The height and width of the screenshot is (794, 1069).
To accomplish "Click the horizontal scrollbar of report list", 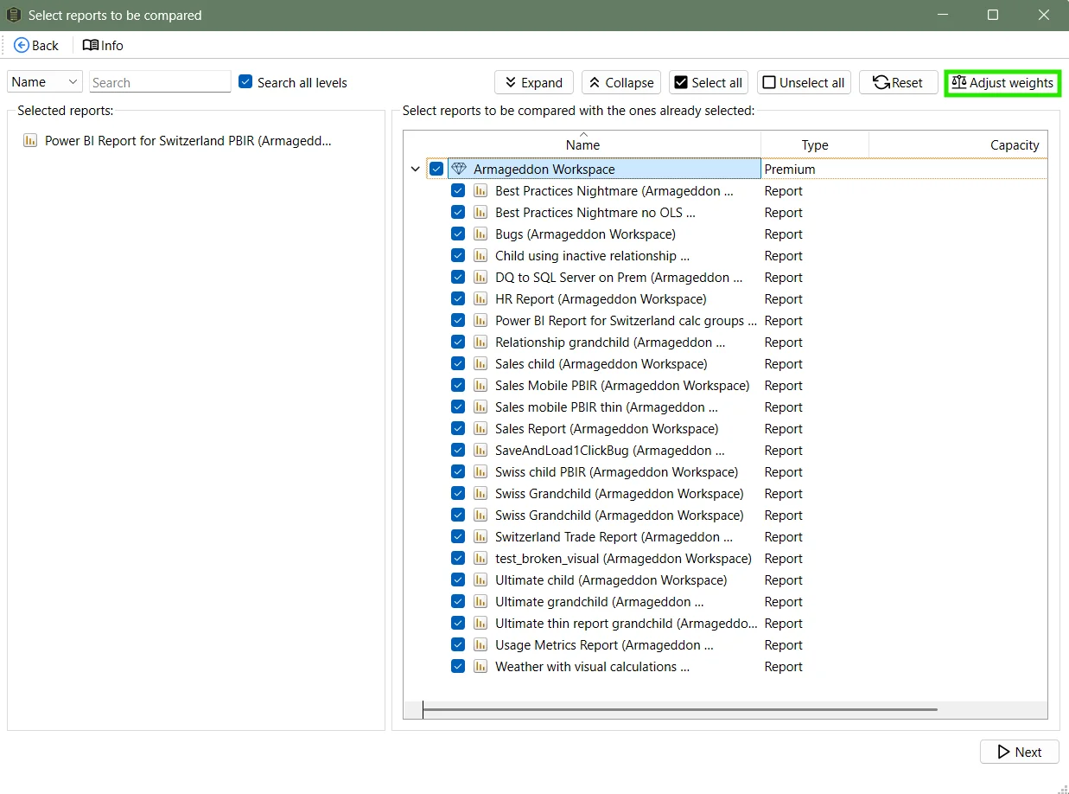I will click(x=680, y=710).
